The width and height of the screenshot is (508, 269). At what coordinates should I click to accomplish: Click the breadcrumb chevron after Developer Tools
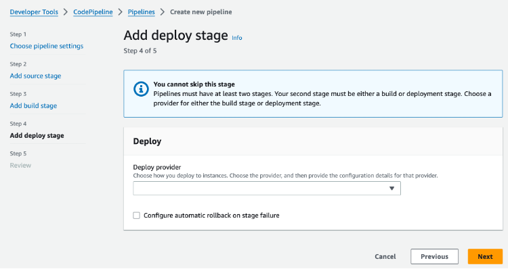click(66, 12)
